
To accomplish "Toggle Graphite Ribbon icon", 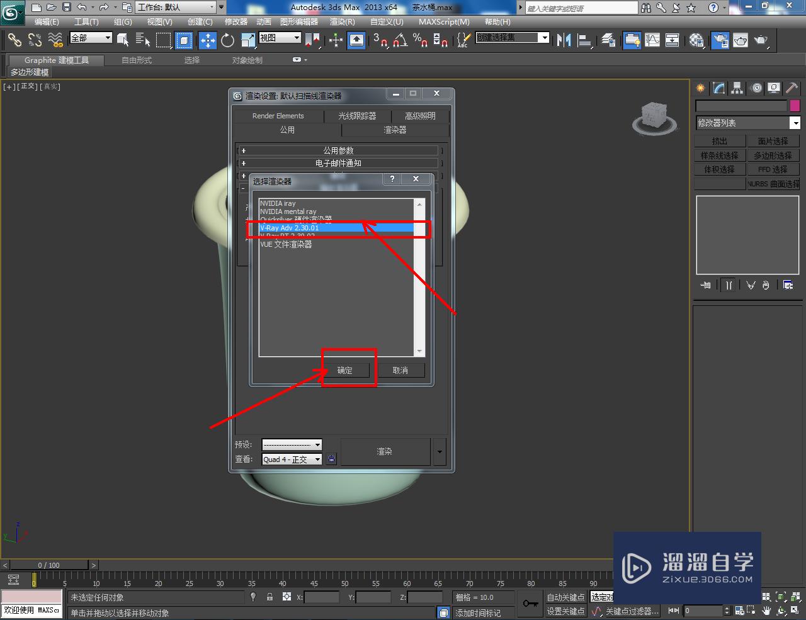I will pos(632,40).
